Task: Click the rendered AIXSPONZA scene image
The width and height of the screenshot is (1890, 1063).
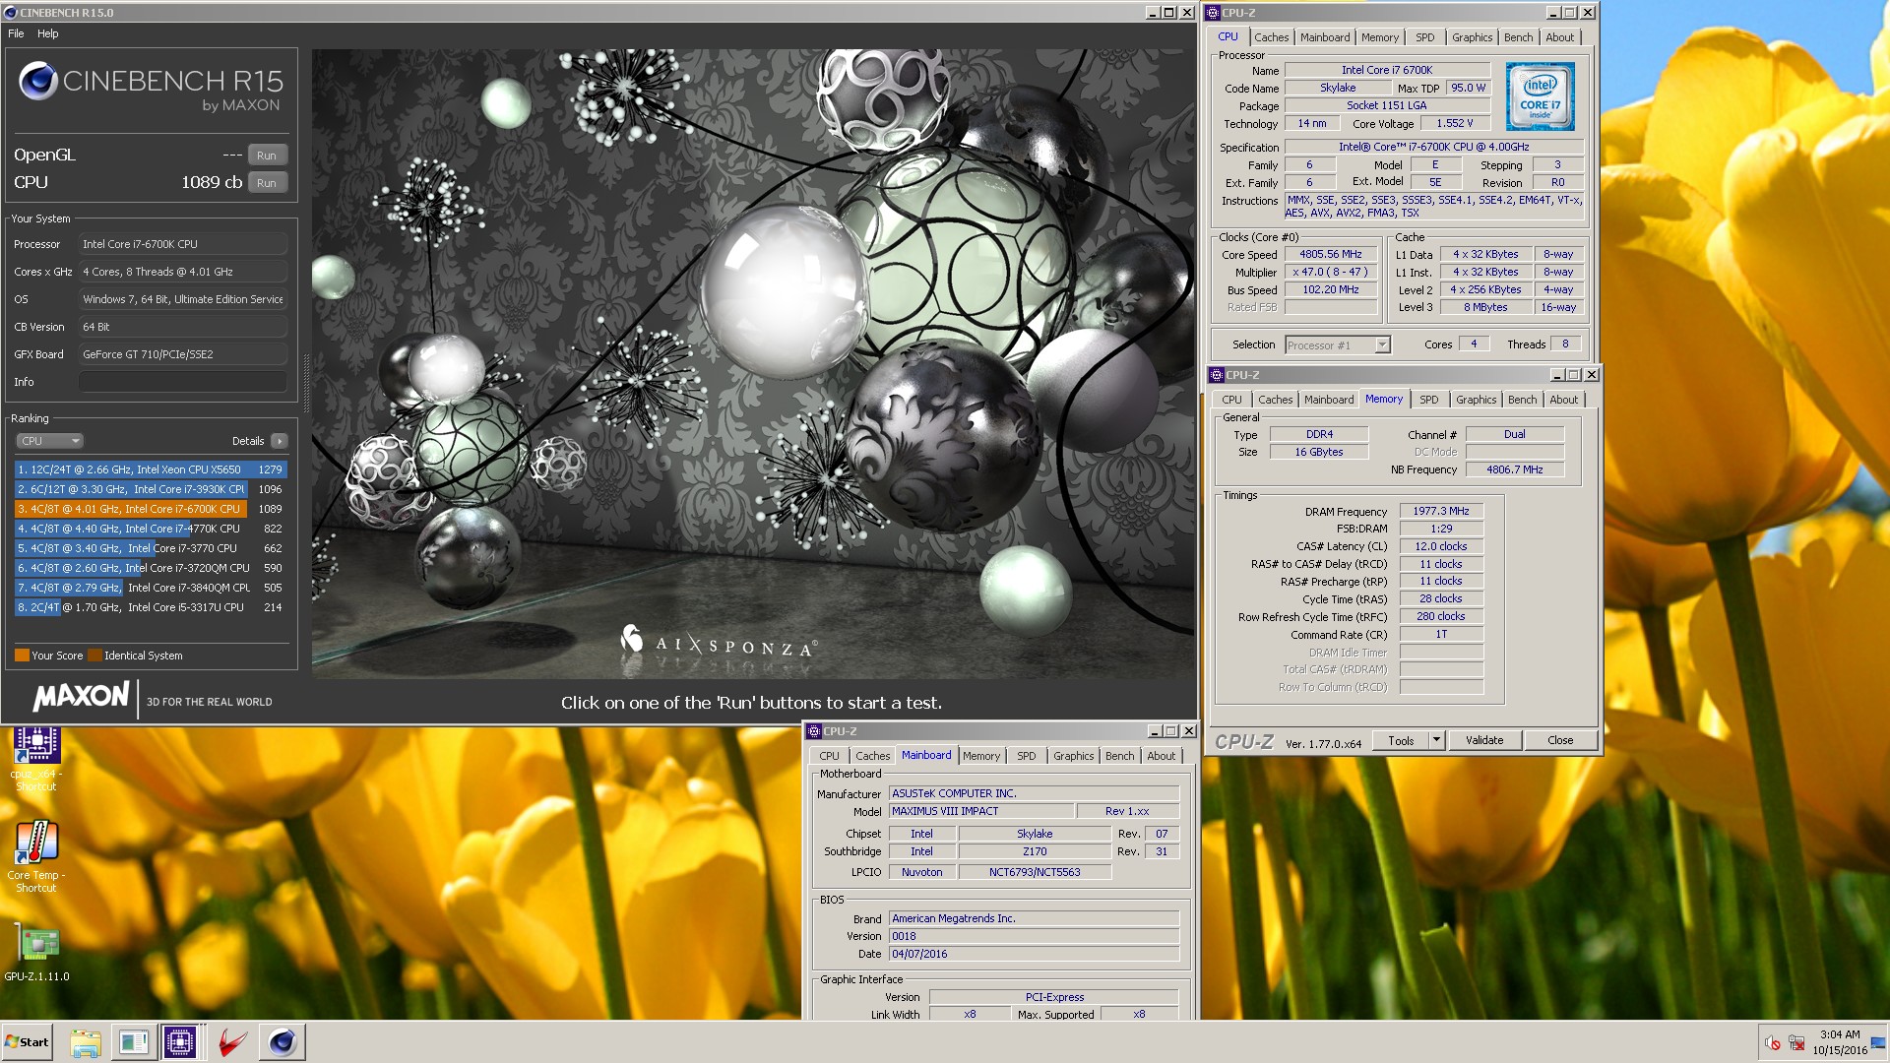Action: click(753, 364)
